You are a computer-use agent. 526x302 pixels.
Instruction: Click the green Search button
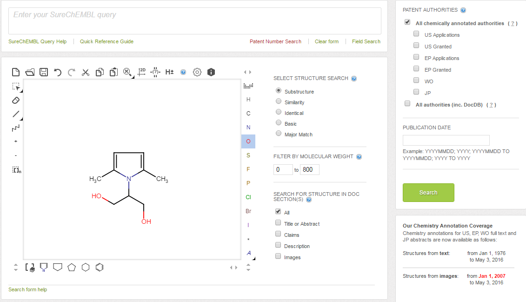pos(428,193)
